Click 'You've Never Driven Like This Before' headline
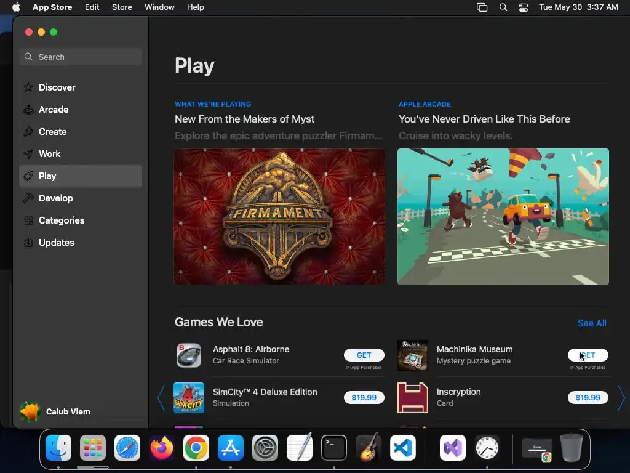 pyautogui.click(x=484, y=119)
